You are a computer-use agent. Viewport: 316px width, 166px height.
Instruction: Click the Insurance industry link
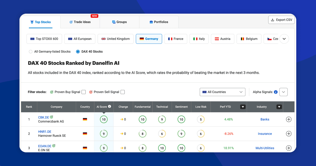(x=265, y=134)
